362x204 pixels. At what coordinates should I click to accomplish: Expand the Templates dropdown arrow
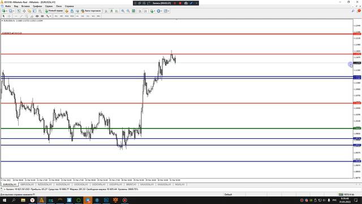coord(169,11)
